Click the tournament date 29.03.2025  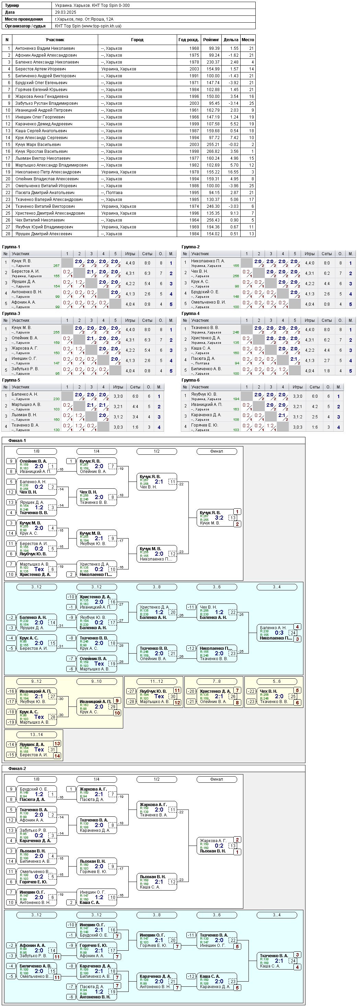[x=65, y=12]
